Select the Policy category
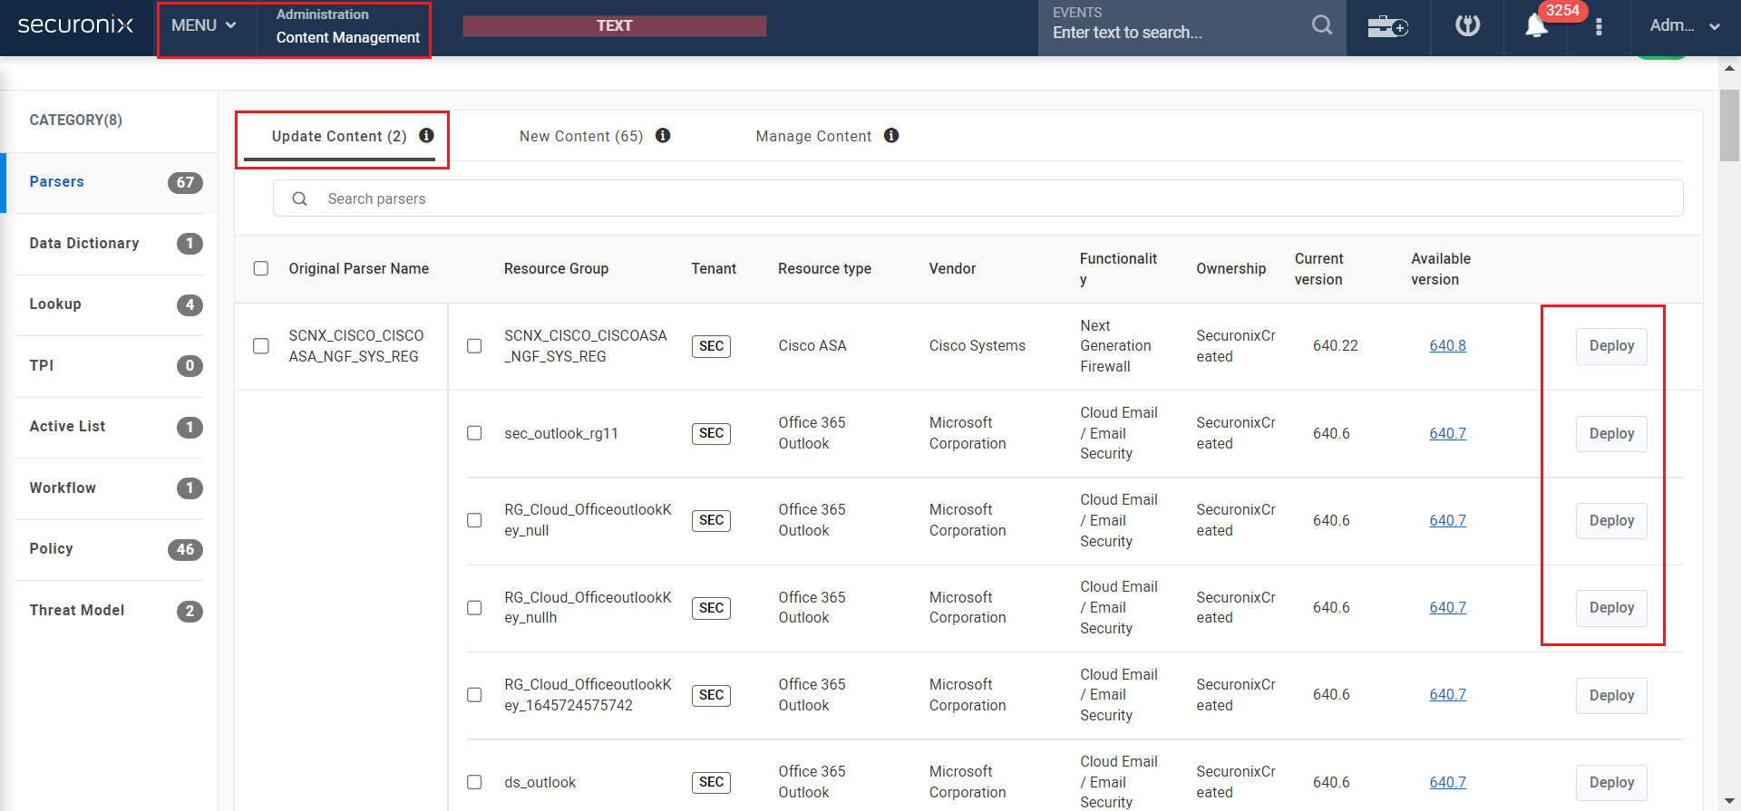This screenshot has height=811, width=1741. click(109, 549)
